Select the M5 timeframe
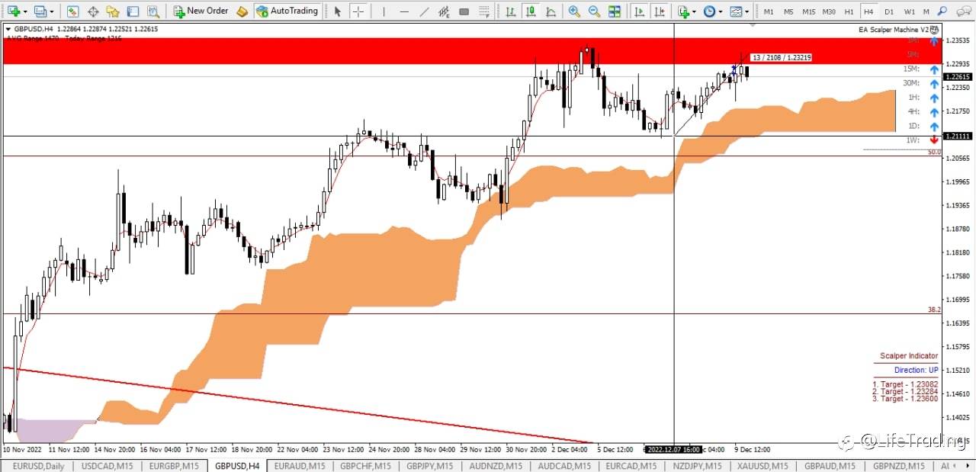This screenshot has height=472, width=976. pyautogui.click(x=788, y=11)
